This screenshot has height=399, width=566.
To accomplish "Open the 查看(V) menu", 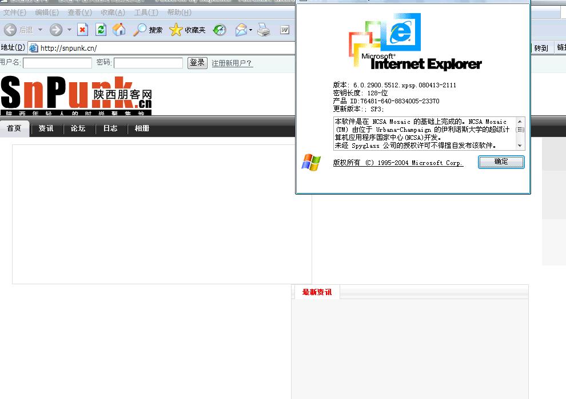I will tap(80, 12).
